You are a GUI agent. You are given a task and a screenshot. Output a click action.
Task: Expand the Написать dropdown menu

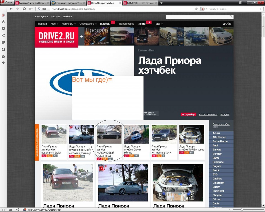click(x=69, y=24)
